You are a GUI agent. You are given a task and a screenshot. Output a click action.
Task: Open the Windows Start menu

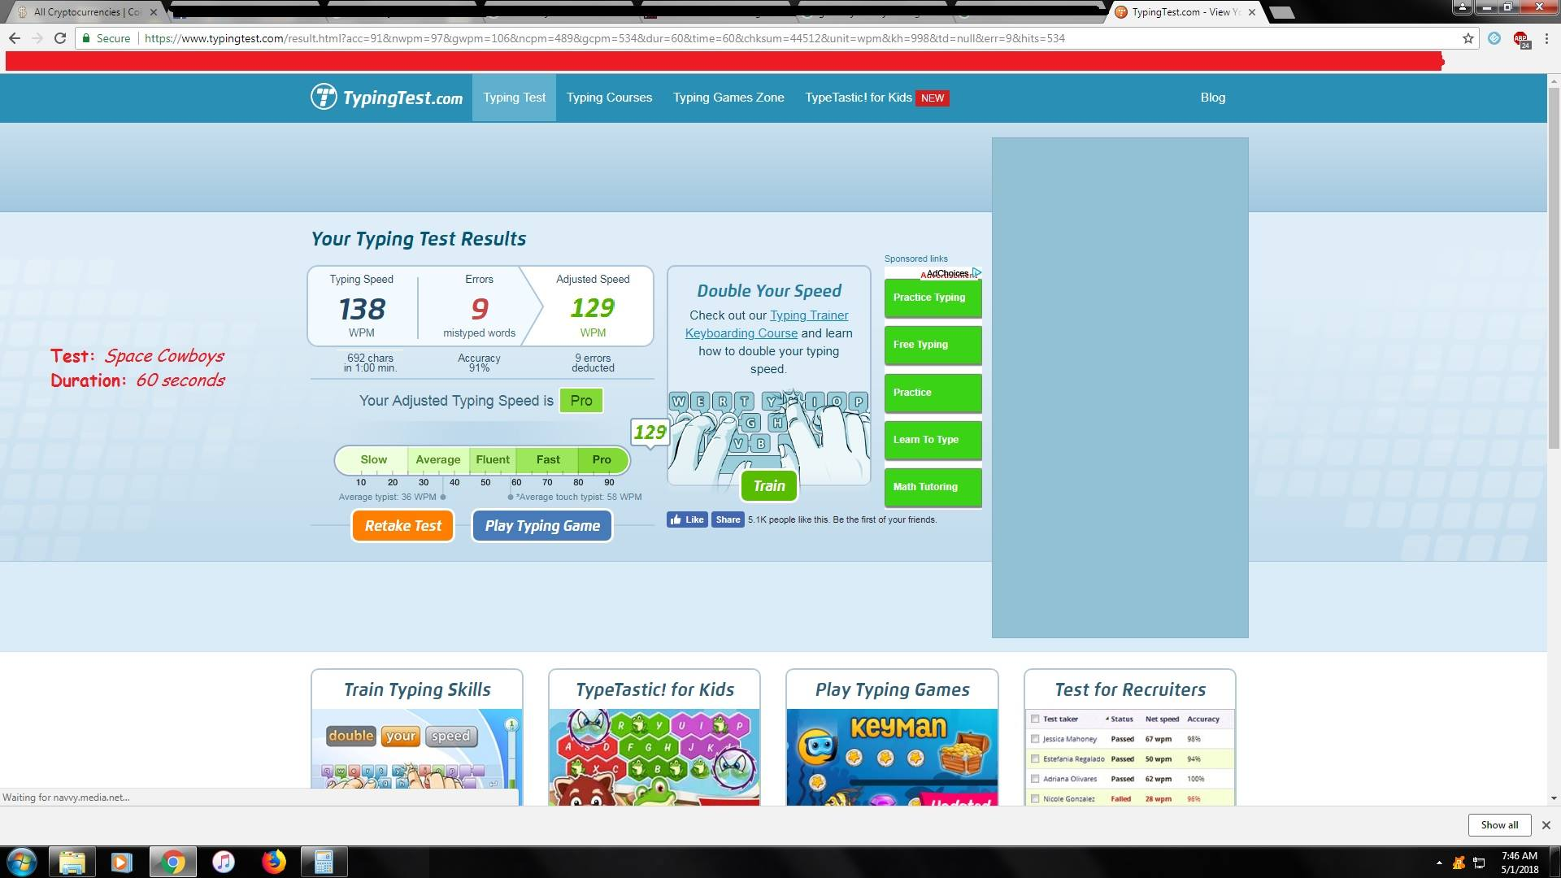(22, 862)
